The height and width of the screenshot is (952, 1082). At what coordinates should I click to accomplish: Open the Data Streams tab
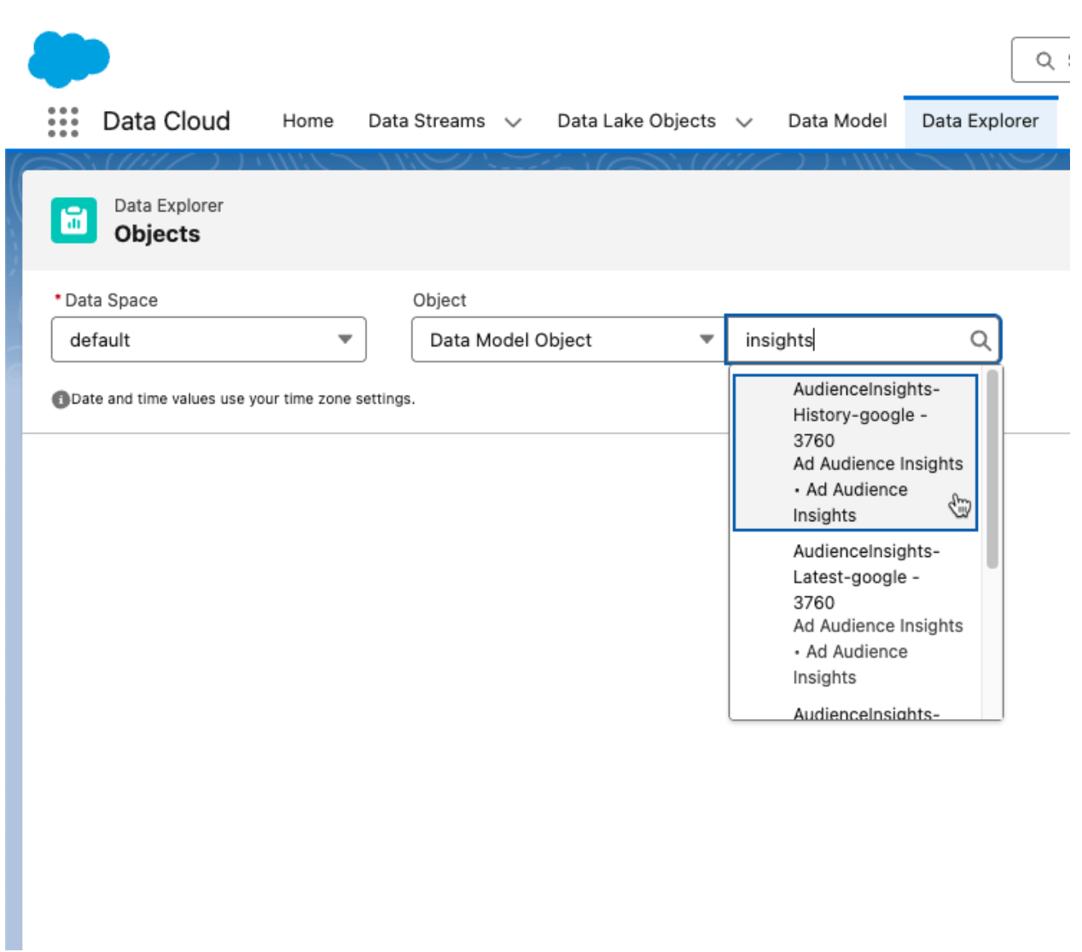(427, 121)
